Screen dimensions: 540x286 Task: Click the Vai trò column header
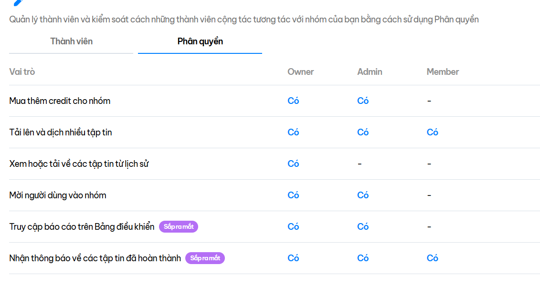tap(22, 72)
